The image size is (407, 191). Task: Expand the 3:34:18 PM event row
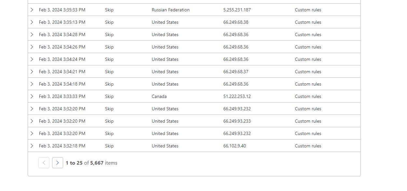coord(32,84)
